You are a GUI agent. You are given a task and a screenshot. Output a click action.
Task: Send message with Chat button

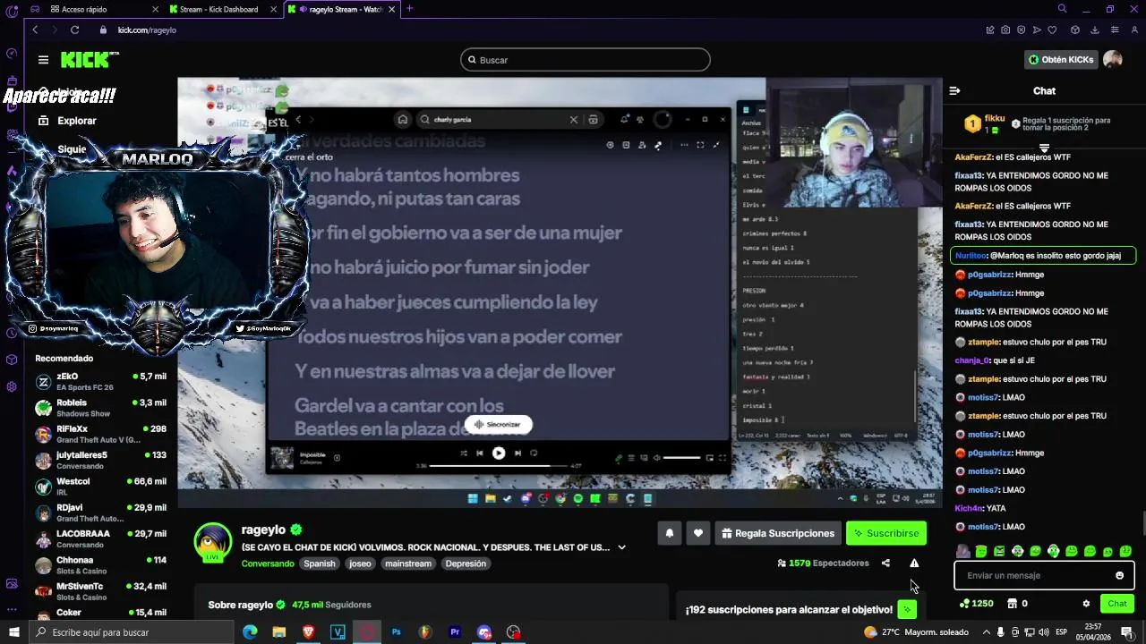[1117, 604]
